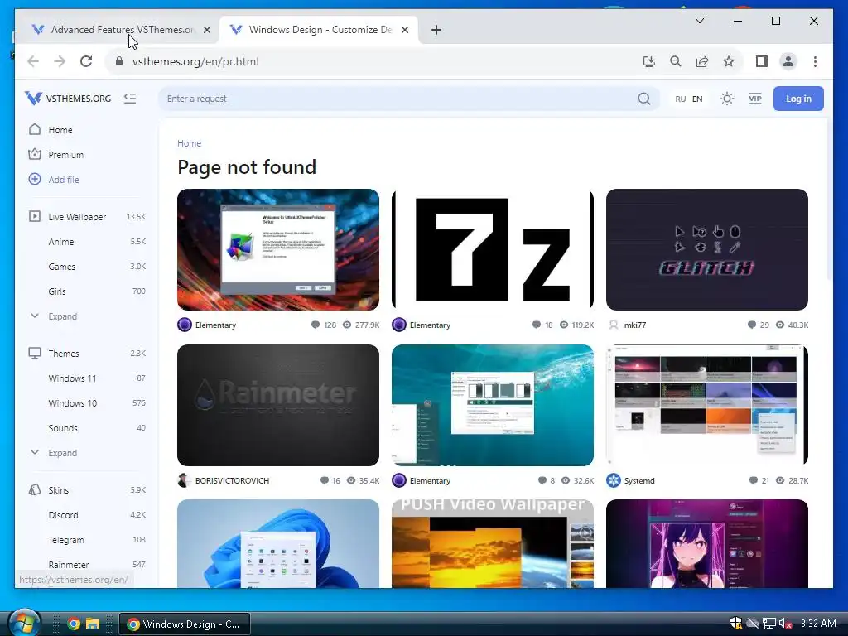Open the Rainmeter thumbnail
Viewport: 848px width, 636px height.
pos(278,405)
